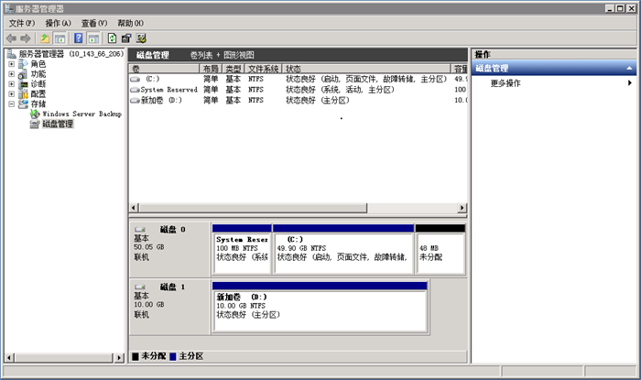Expand the 功能 tree node

tap(11, 74)
